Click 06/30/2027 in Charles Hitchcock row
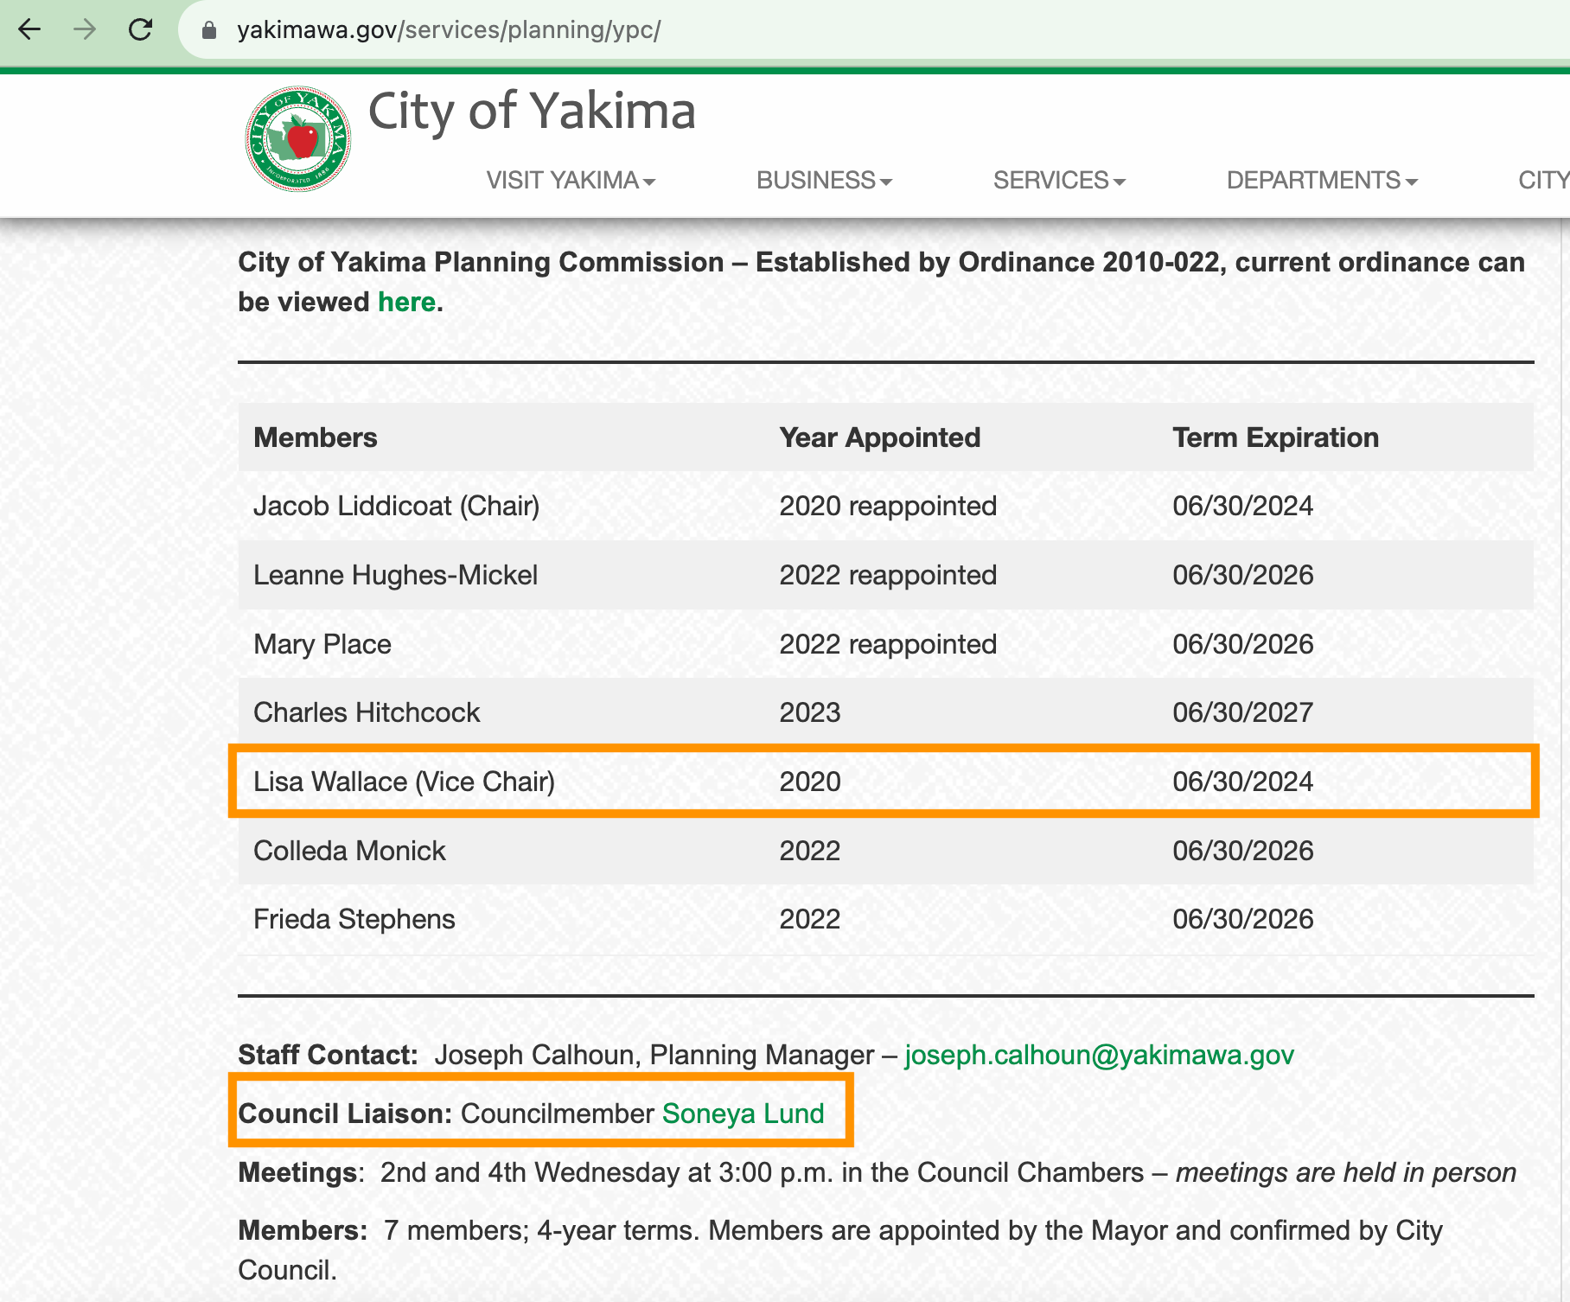The width and height of the screenshot is (1570, 1302). (x=1242, y=712)
